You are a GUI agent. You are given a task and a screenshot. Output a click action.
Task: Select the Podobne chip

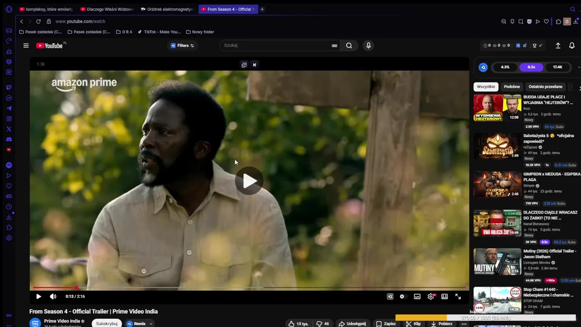(512, 87)
